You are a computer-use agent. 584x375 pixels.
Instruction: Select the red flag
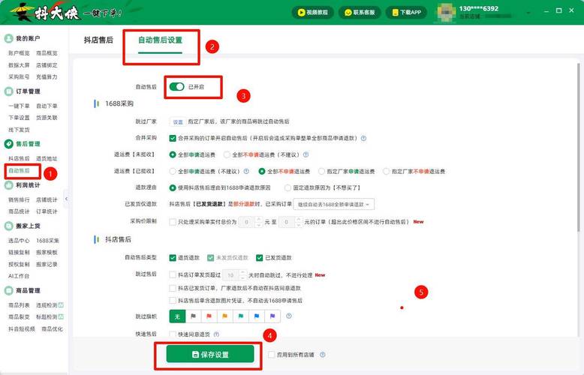[x=209, y=316]
